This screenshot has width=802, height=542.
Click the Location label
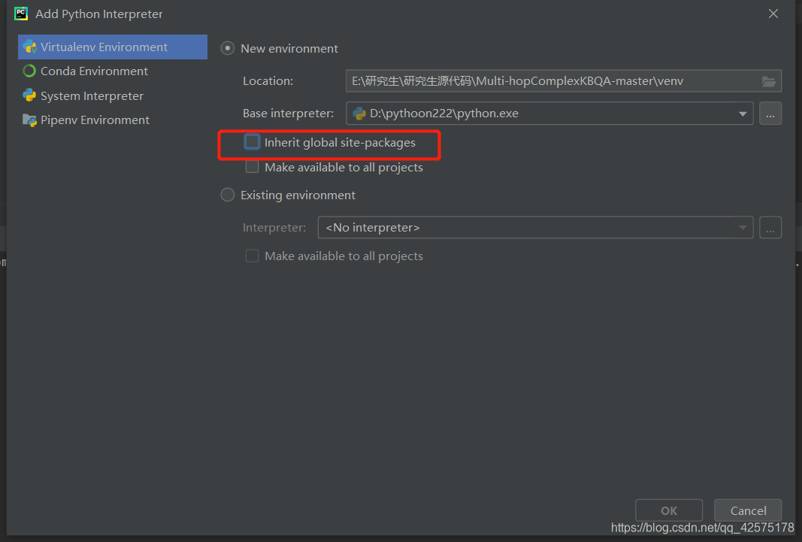coord(268,80)
